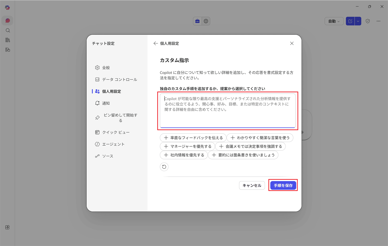Open the agents icon in the left sidebar
Viewport: 388px width, 246px height.
click(x=8, y=50)
